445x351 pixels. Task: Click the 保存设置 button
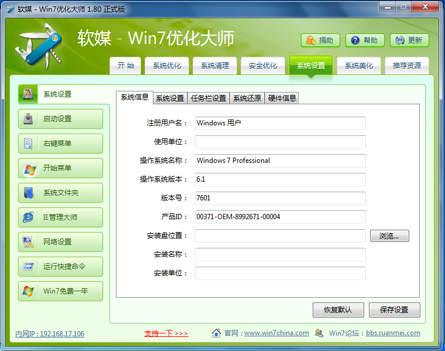394,309
